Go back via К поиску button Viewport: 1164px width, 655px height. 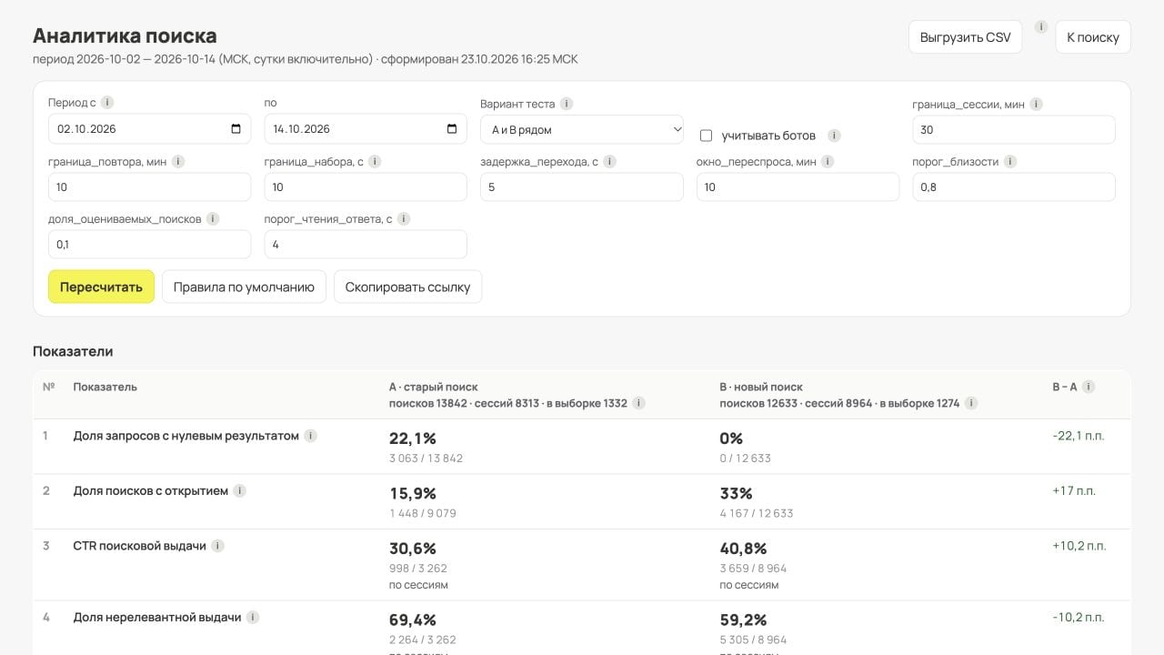[1093, 37]
